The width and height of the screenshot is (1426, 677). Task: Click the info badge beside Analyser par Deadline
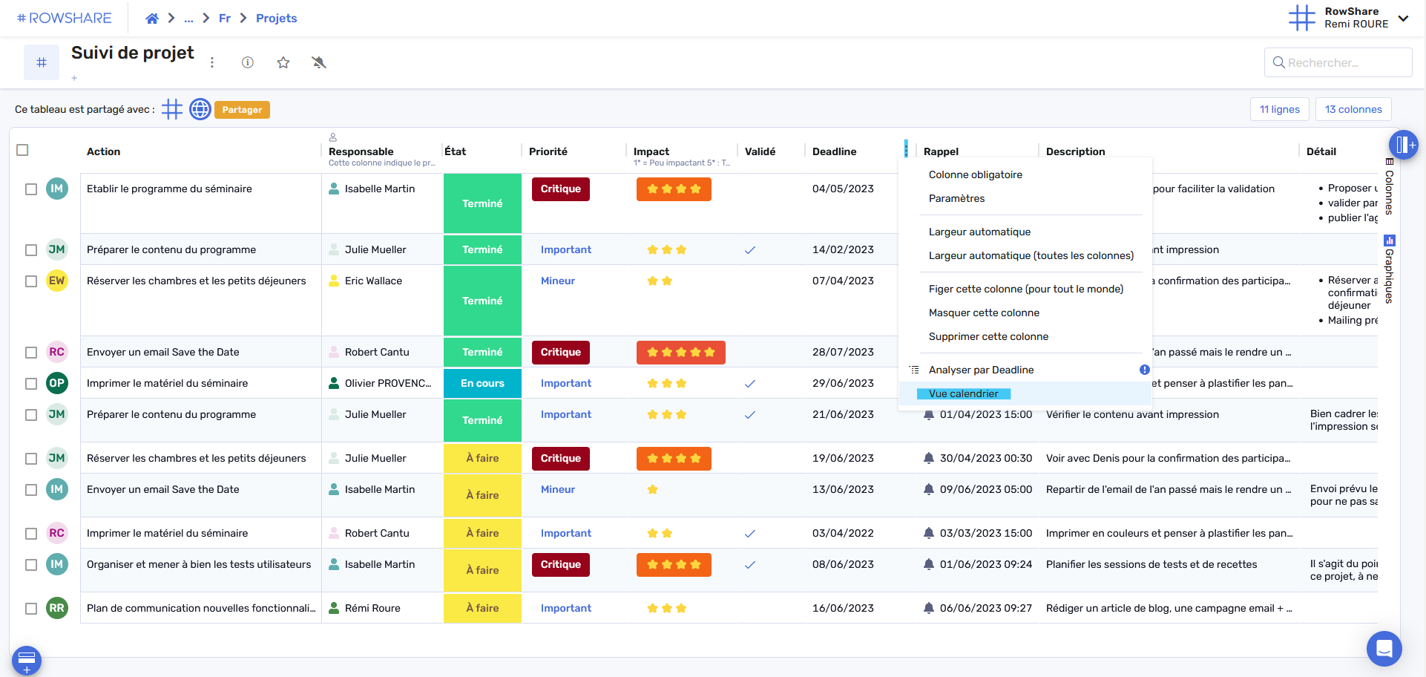click(1145, 370)
